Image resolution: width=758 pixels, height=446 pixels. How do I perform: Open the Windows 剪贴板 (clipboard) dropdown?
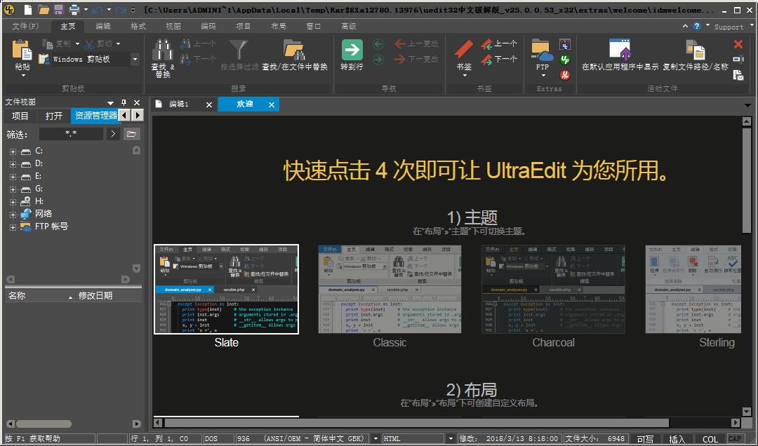tap(135, 60)
